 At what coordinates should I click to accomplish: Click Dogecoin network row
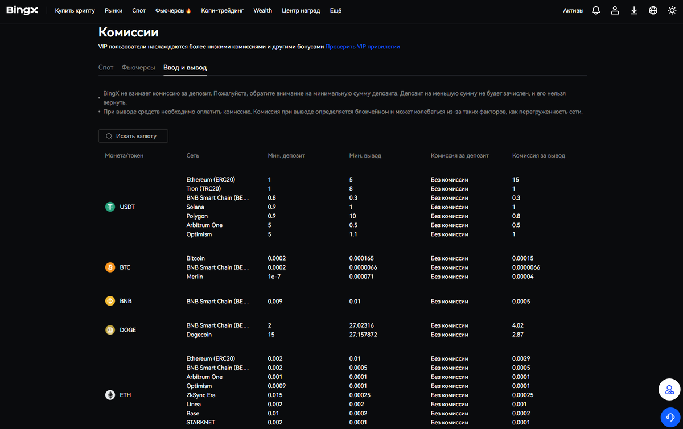click(x=199, y=335)
